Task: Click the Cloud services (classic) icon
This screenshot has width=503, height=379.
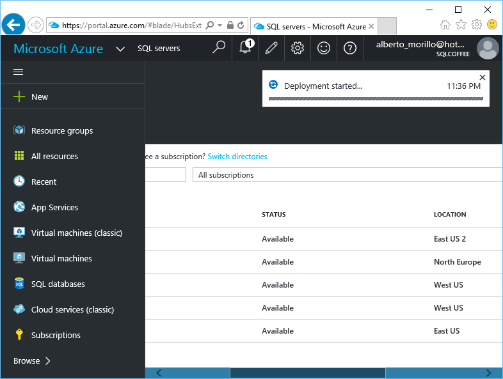Action: pyautogui.click(x=19, y=309)
